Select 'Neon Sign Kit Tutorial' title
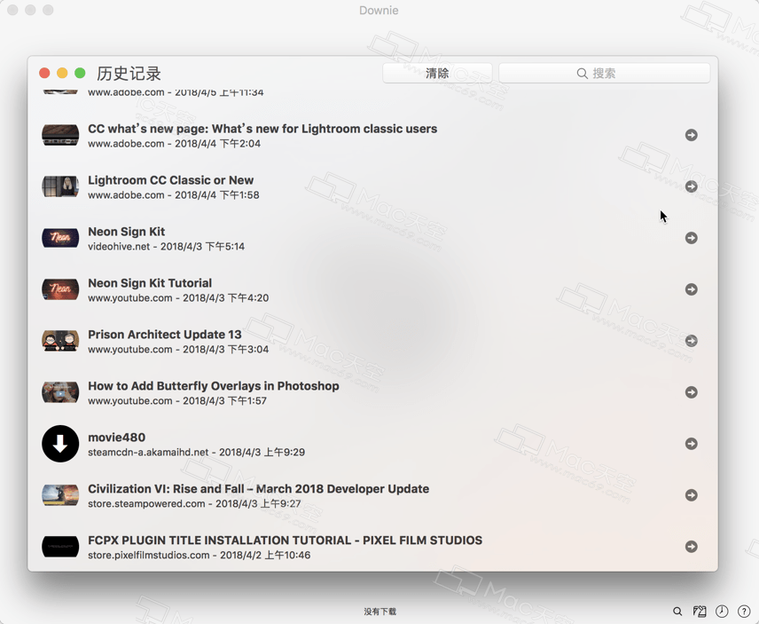 coord(150,283)
